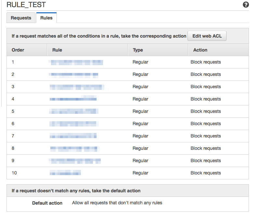Open the blurred rule link in row 9
Viewport: 259px width, 215px height.
75,161
